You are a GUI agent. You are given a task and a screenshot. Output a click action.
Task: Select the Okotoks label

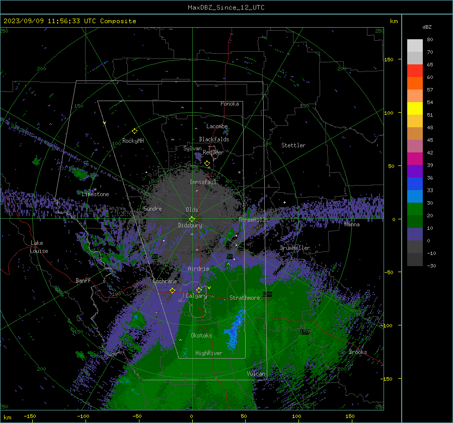201,335
